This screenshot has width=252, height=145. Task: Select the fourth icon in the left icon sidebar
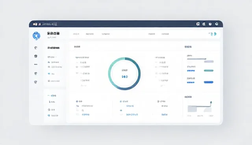(36, 73)
